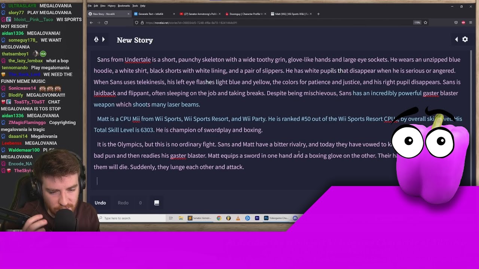Viewport: 479px width, 269px height.
Task: Open the Pocket save icon
Action: [x=456, y=22]
